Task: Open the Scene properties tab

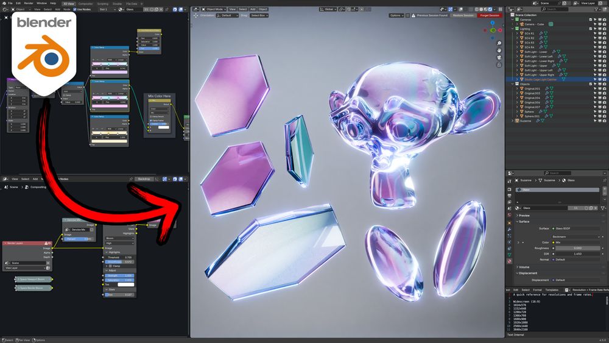Action: [x=509, y=208]
